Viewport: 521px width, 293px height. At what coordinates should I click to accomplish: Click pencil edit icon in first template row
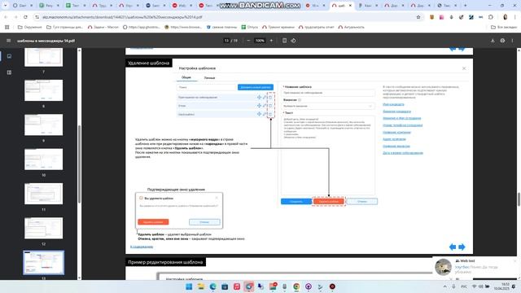[265, 97]
